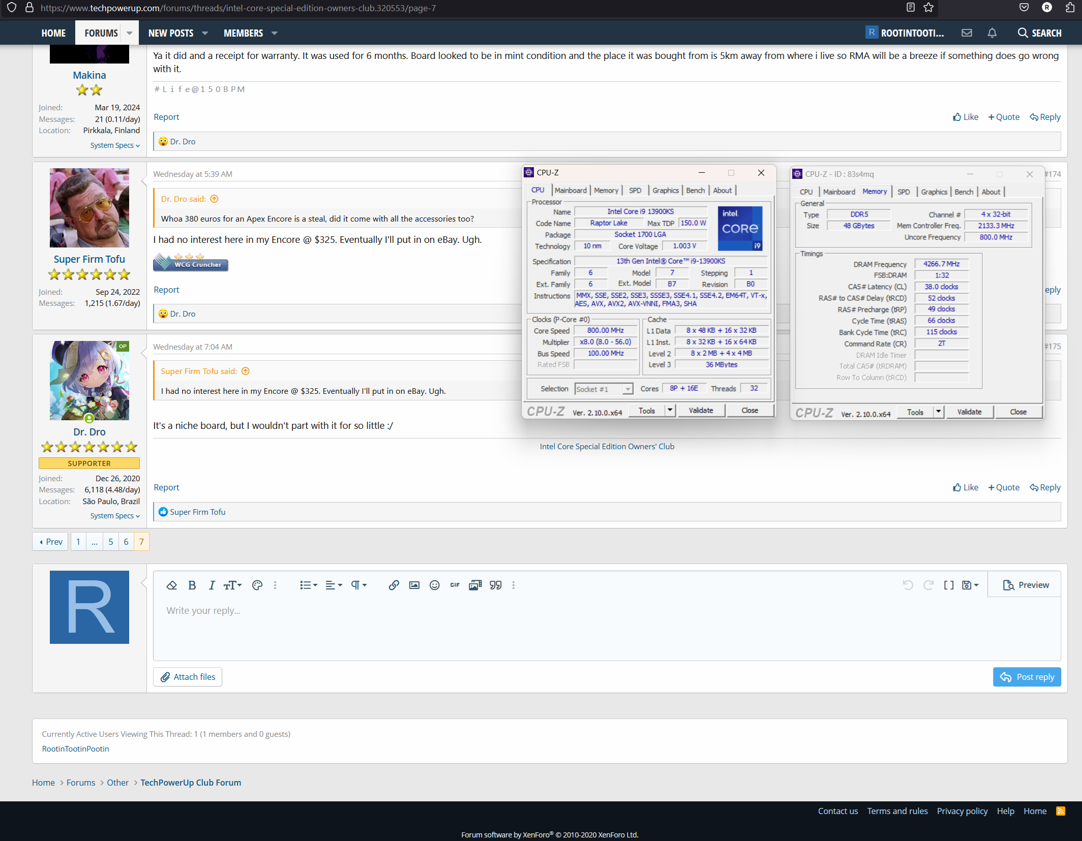Click the Post reply button
This screenshot has height=841, width=1082.
click(x=1027, y=677)
